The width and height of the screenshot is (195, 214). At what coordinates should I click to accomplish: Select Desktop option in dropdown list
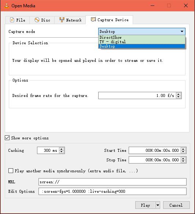[142, 46]
